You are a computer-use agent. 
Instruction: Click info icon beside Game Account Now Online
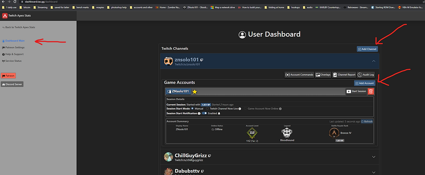[x=280, y=109]
